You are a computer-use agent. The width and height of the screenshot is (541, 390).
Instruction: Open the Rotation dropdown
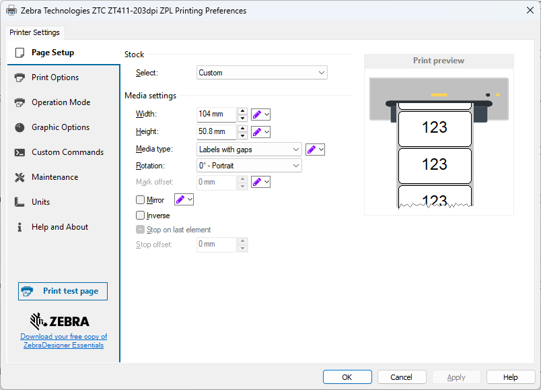click(x=249, y=166)
